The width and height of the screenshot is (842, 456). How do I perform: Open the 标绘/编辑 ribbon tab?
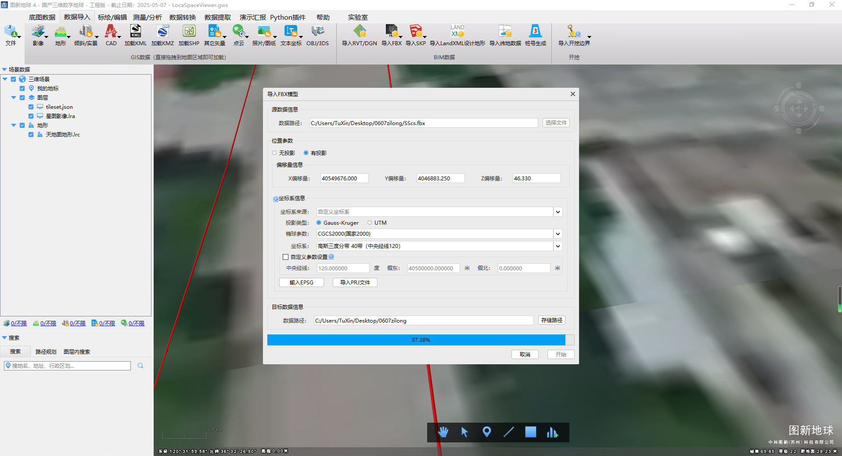[112, 17]
